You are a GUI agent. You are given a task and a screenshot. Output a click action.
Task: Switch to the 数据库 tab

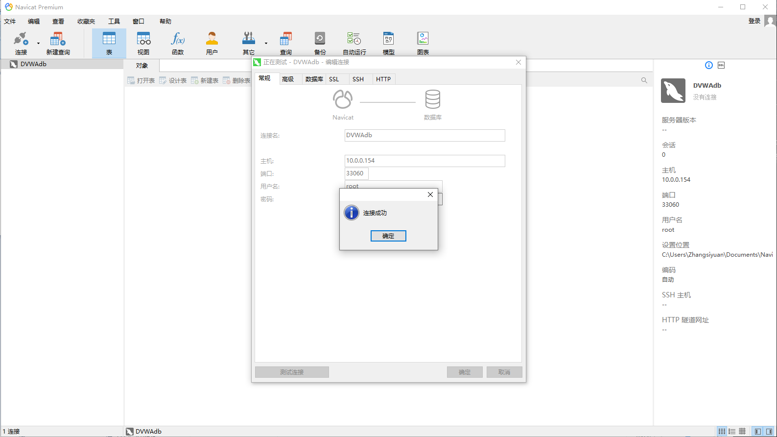[314, 79]
